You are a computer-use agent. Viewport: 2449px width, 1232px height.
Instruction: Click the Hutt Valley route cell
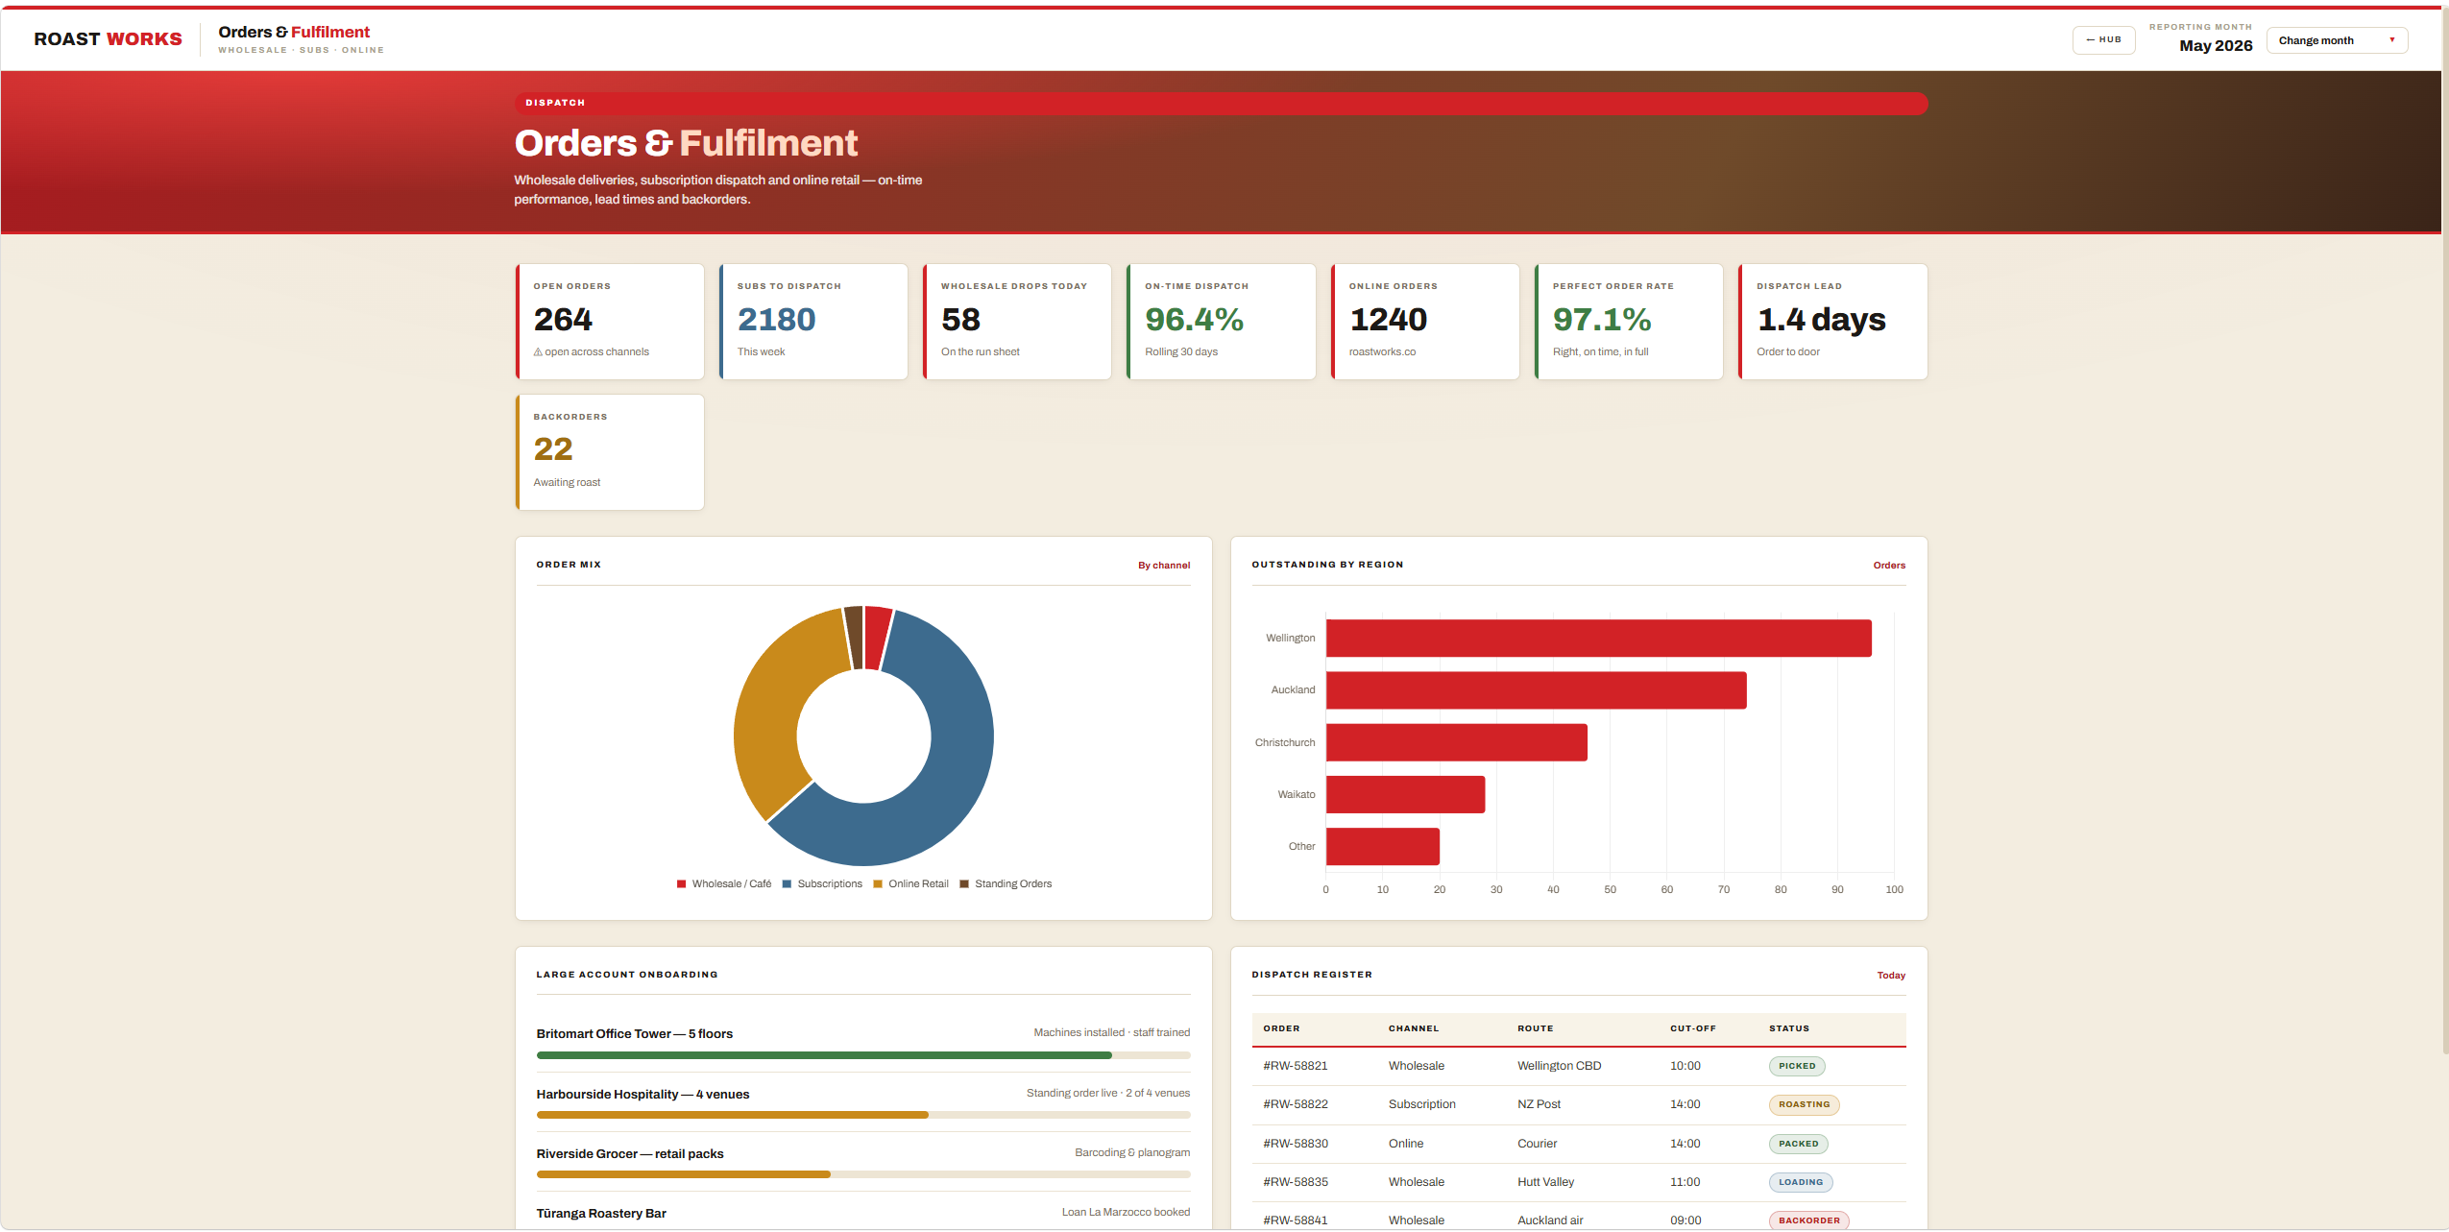pyautogui.click(x=1545, y=1182)
